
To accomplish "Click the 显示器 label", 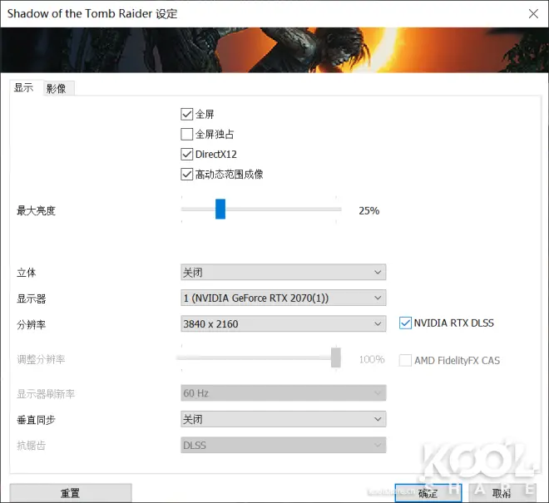I will click(x=31, y=299).
